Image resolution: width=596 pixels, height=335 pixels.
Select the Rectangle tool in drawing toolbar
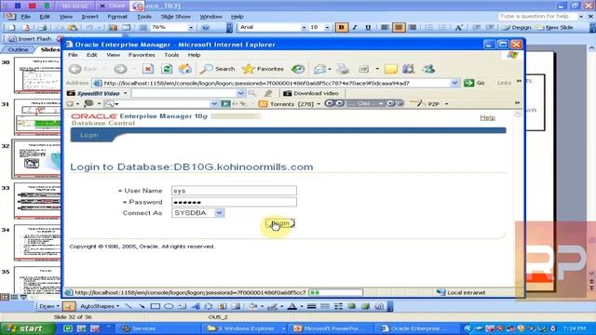point(155,306)
